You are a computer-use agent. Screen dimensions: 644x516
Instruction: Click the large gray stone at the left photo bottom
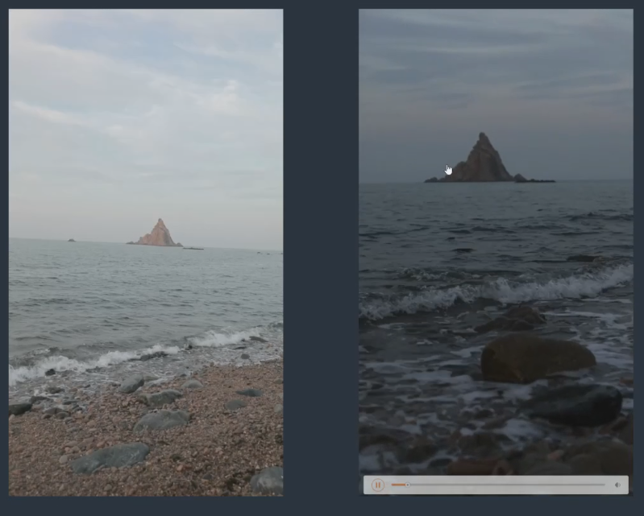[111, 458]
